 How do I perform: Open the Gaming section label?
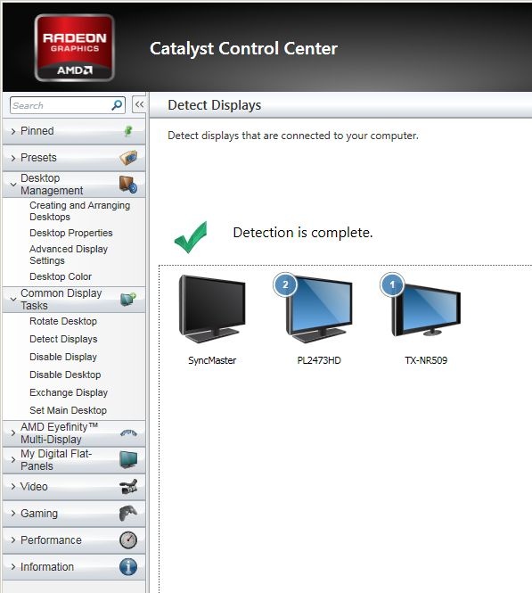click(39, 514)
